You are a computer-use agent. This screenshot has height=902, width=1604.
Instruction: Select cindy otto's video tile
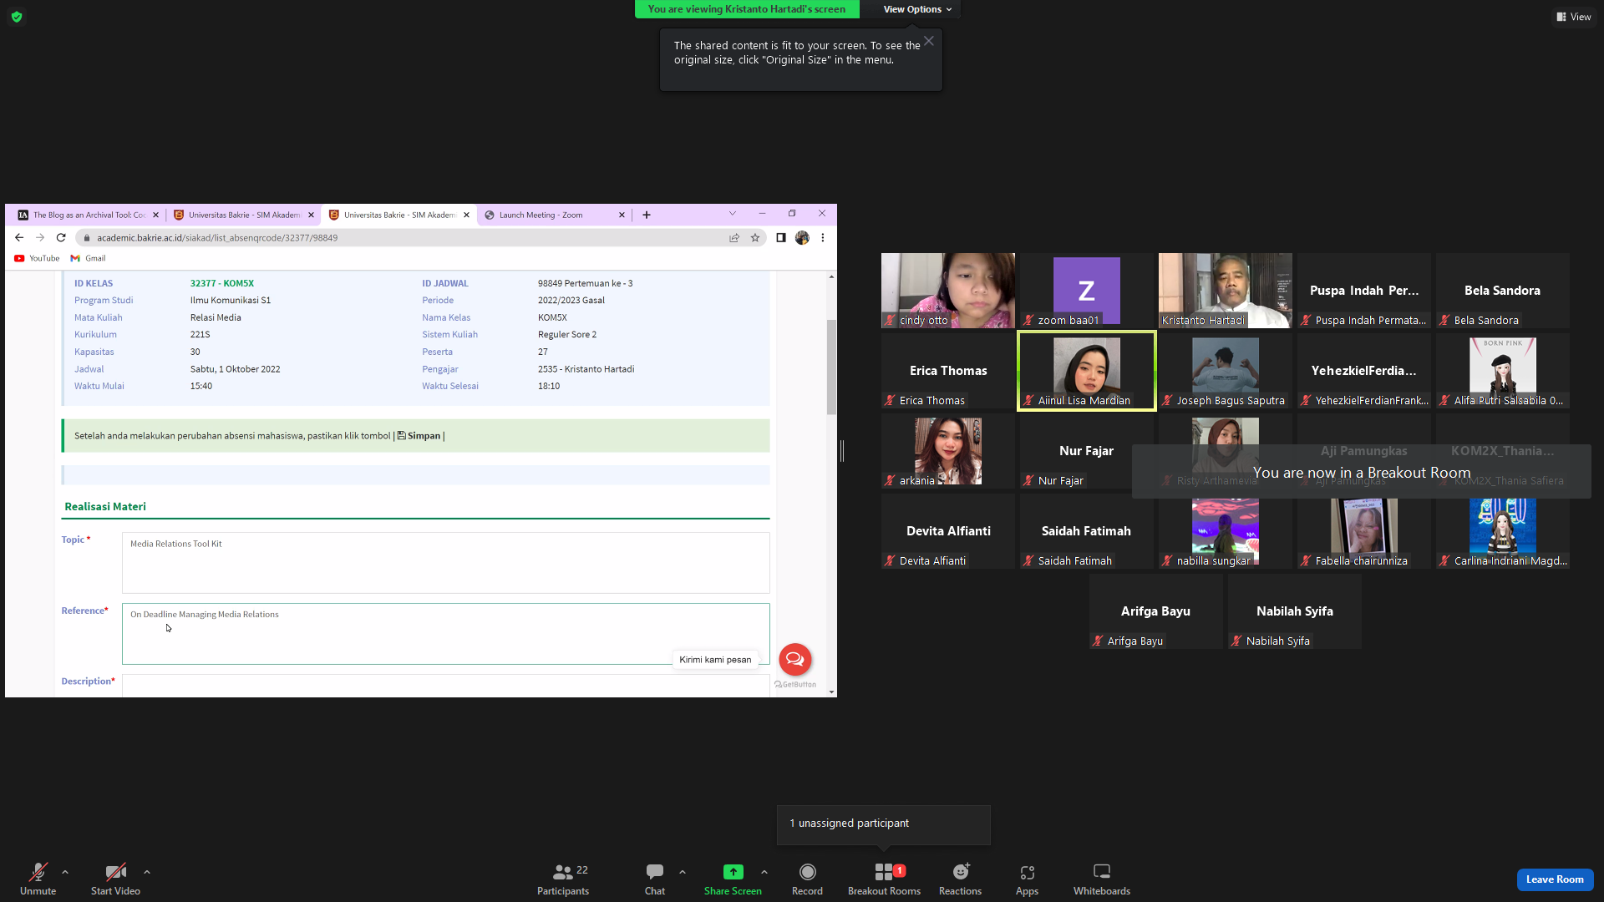click(x=948, y=291)
